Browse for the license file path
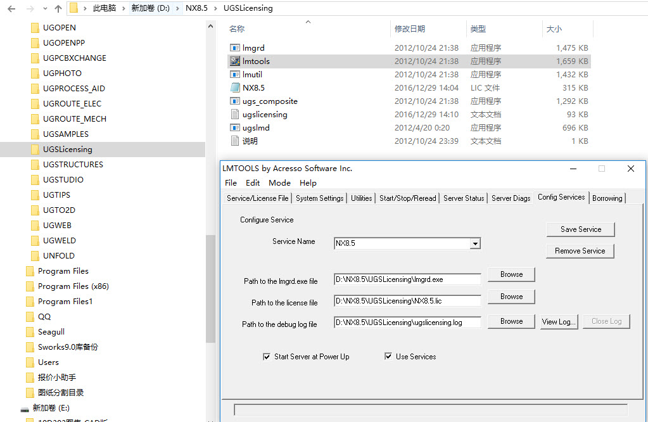 pyautogui.click(x=511, y=297)
